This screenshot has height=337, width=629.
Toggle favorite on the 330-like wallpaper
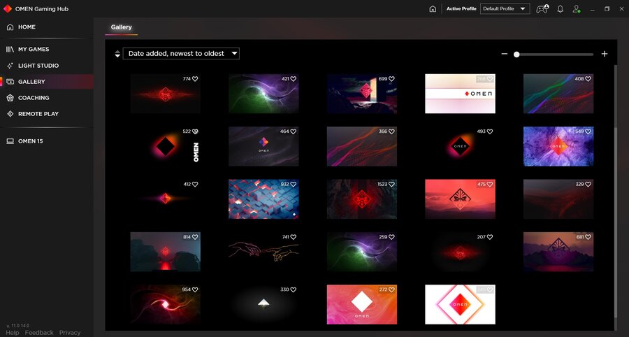click(294, 289)
